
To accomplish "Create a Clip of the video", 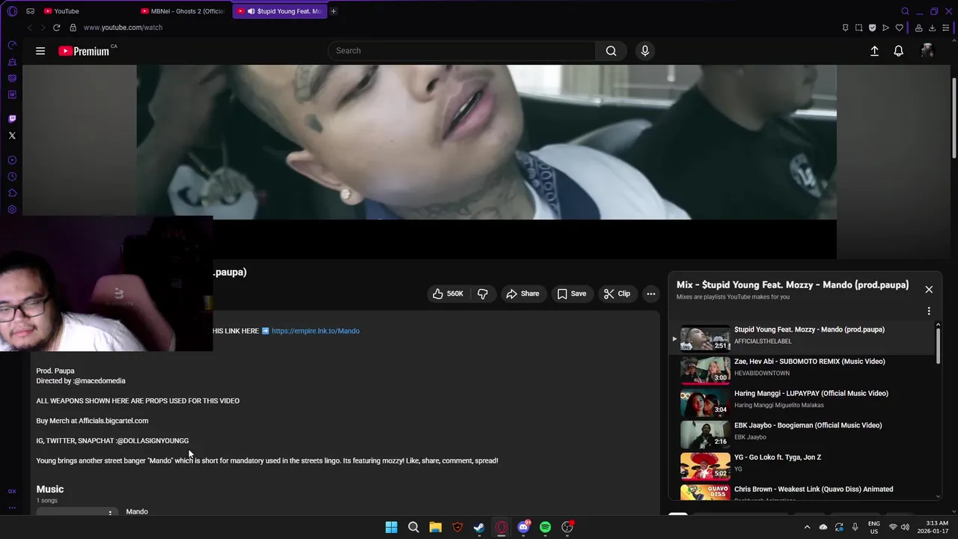I will 617,293.
